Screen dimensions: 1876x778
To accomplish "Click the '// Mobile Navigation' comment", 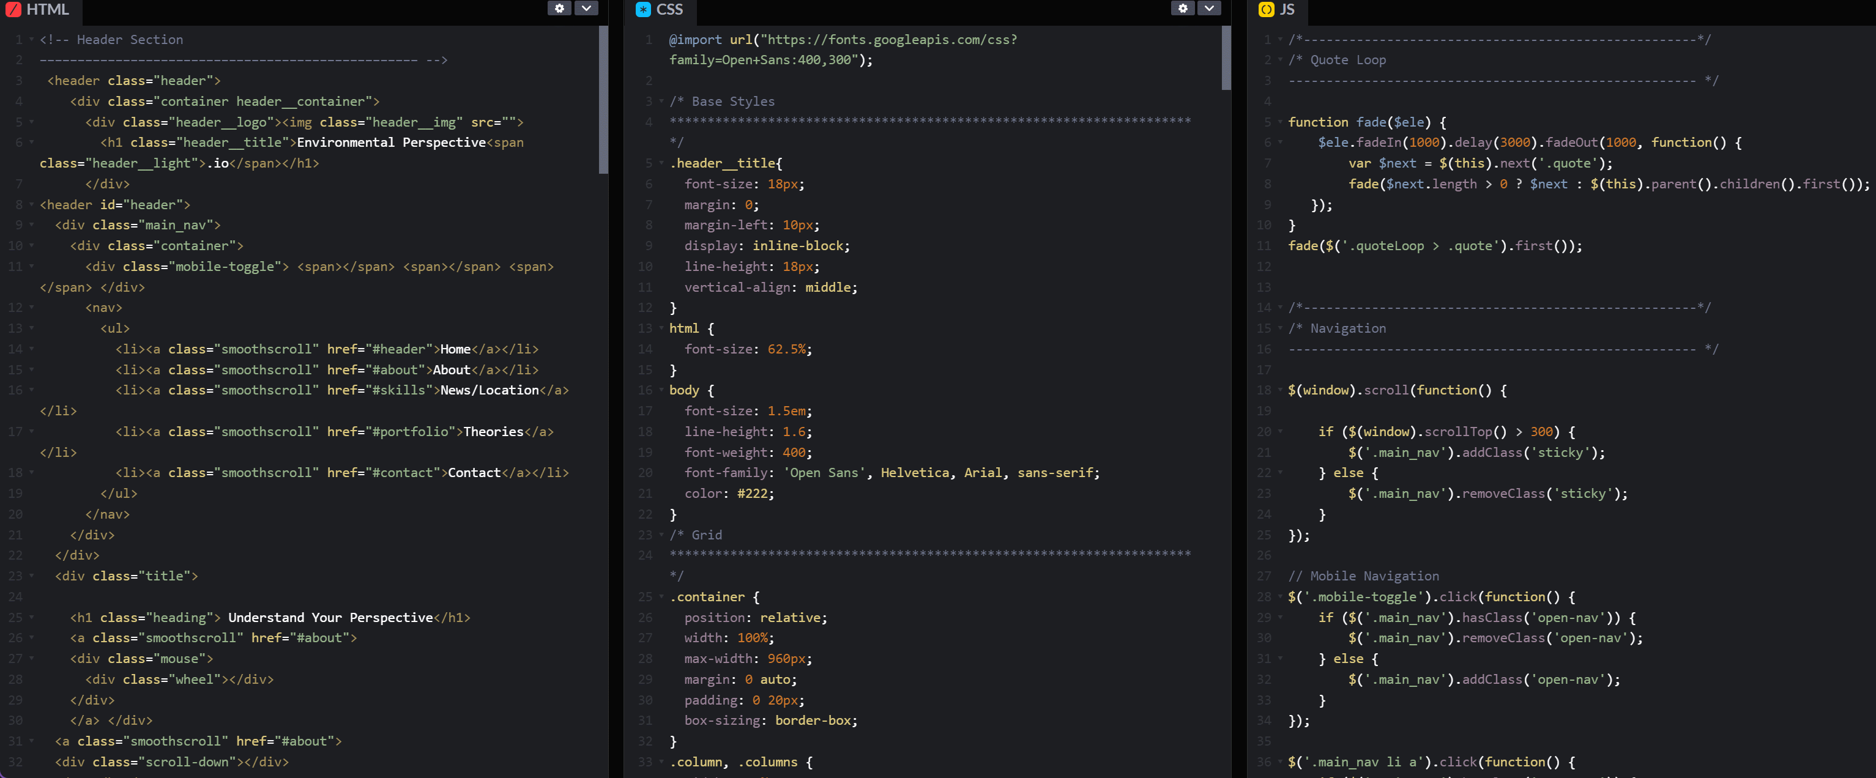I will (x=1363, y=576).
